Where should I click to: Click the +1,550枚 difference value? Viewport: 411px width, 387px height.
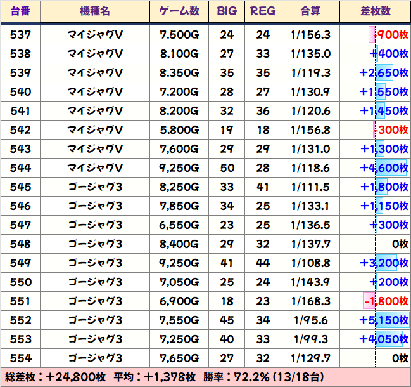tap(384, 92)
